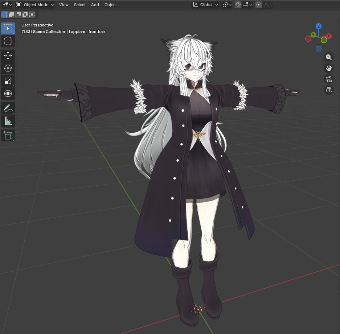The image size is (340, 334).
Task: Click the 'User Perspective' viewport label
Action: [x=37, y=25]
